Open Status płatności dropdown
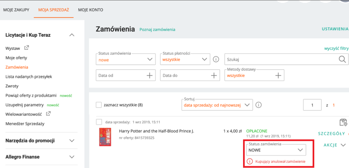349x168 pixels. pyautogui.click(x=185, y=59)
